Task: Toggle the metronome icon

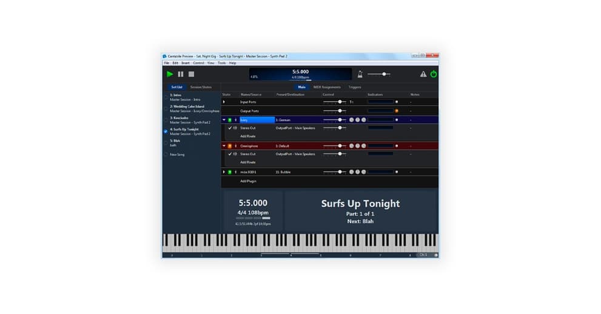Action: click(360, 75)
